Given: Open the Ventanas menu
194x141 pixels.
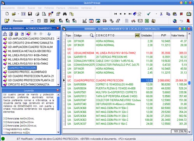Looking at the screenshot, I should pos(86,8).
